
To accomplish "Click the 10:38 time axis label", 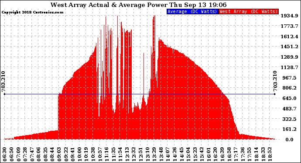I will (93, 154).
